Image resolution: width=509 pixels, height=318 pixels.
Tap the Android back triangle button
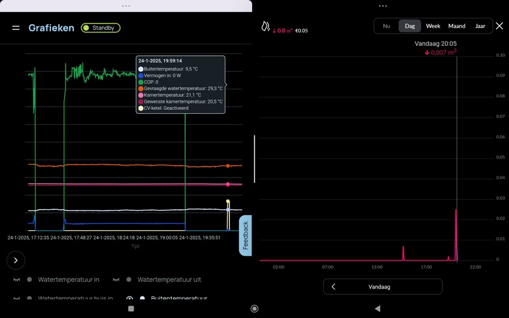click(x=377, y=308)
